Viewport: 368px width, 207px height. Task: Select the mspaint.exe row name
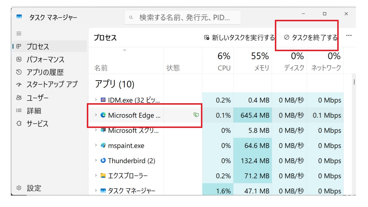pos(126,146)
